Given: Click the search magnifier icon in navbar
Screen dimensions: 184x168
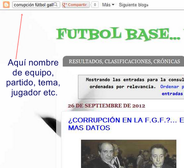Looking at the screenshot, I should [56, 5].
